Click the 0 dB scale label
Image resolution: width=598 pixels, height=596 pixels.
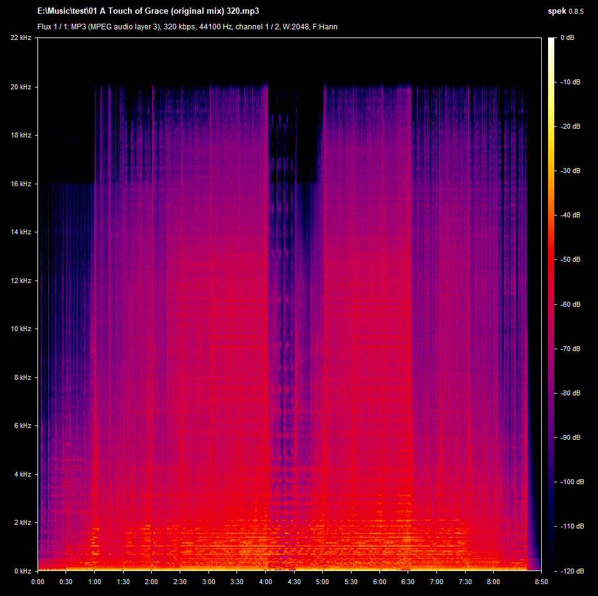pyautogui.click(x=567, y=38)
